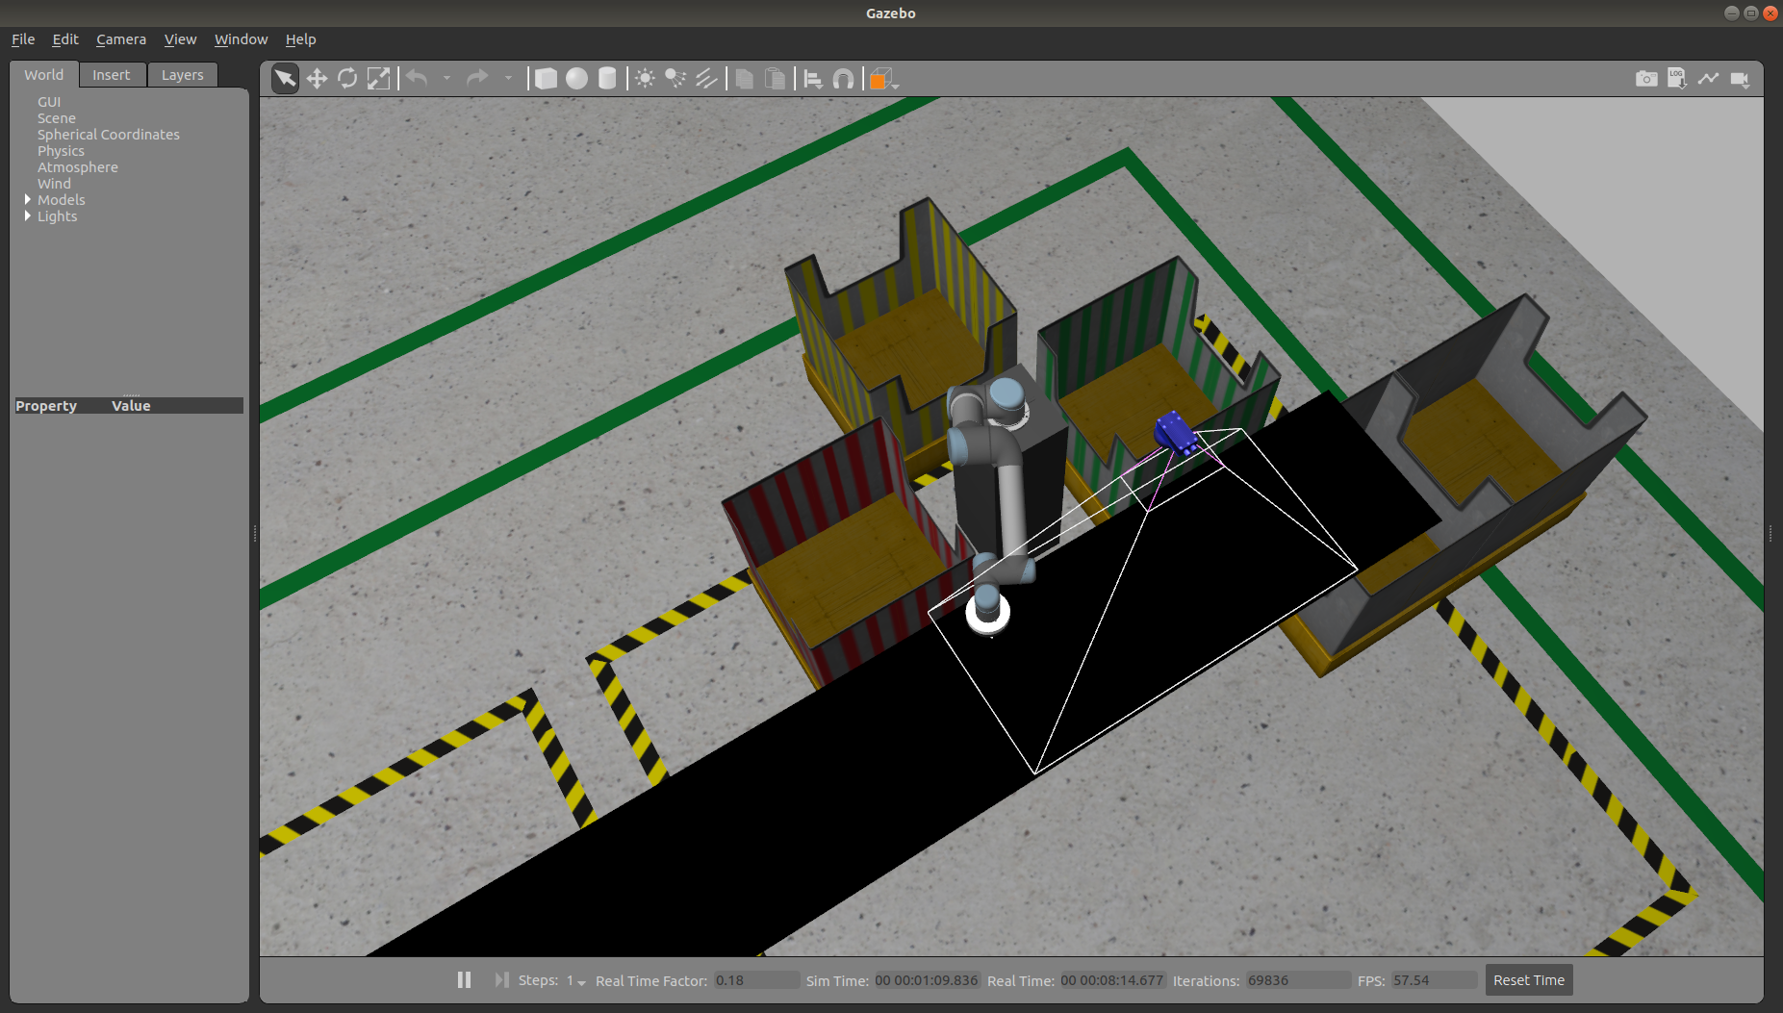Activate the scale mode tool
The height and width of the screenshot is (1013, 1783).
click(x=379, y=79)
